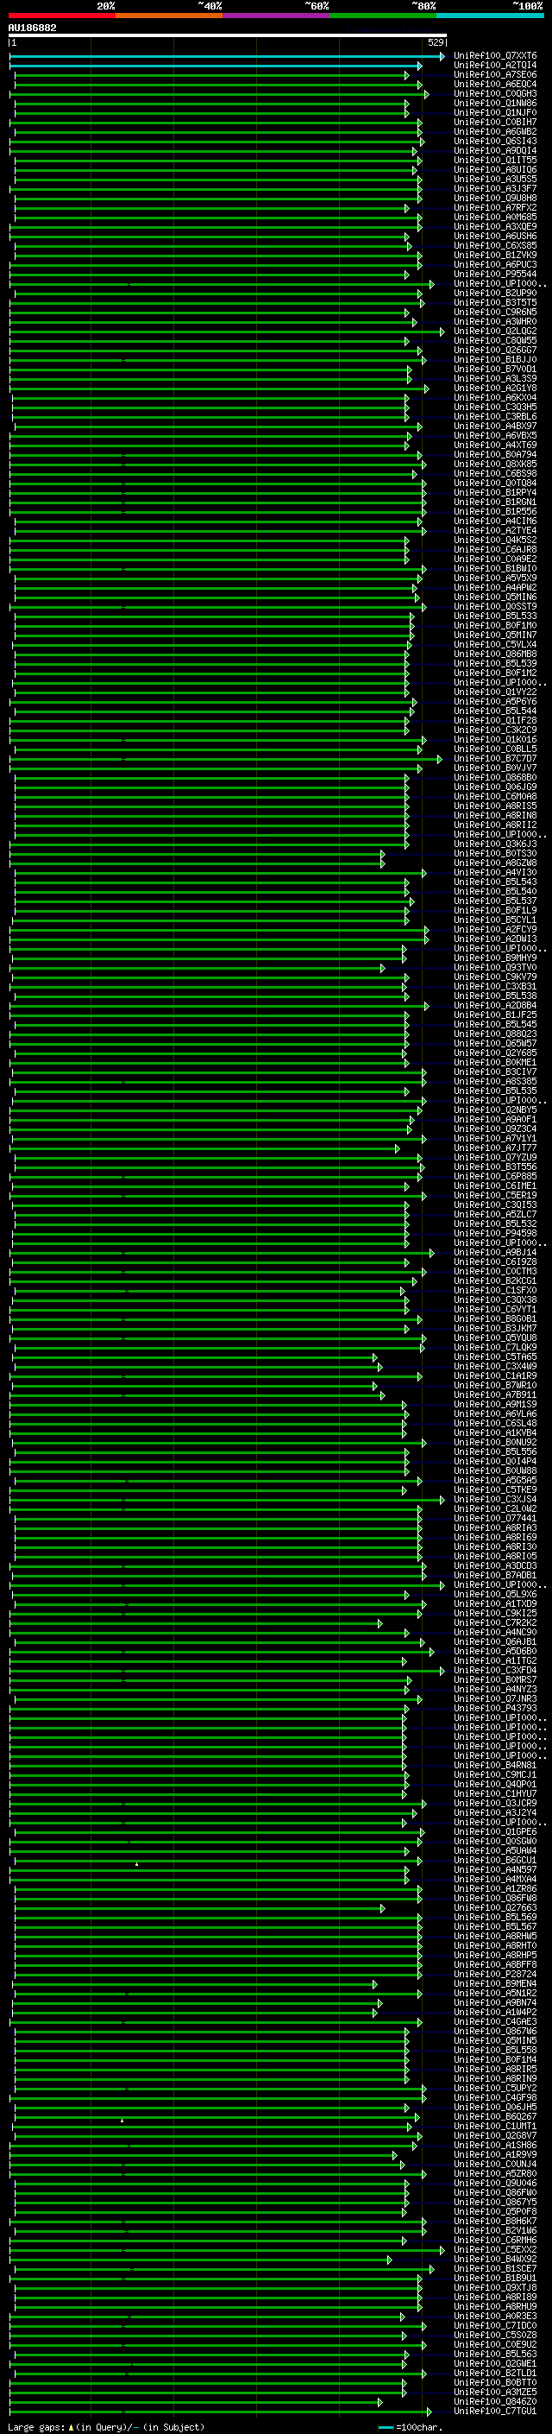Select hit label UniRef100_B1RPY4
552x2434 pixels.
pyautogui.click(x=495, y=492)
